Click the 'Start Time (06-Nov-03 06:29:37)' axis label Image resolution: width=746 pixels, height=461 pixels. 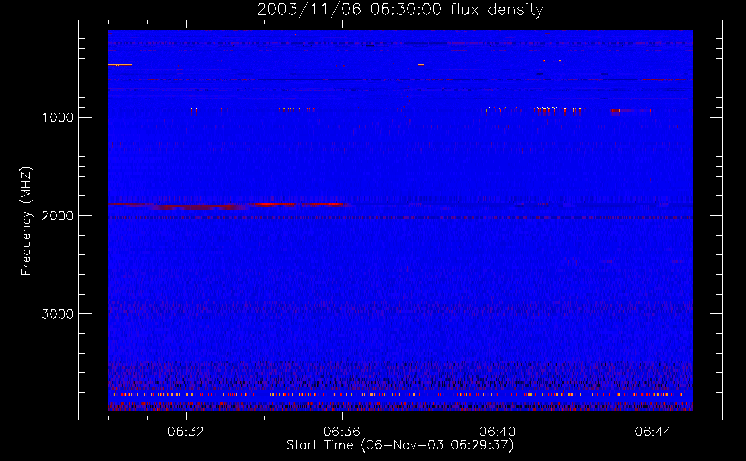coord(400,445)
